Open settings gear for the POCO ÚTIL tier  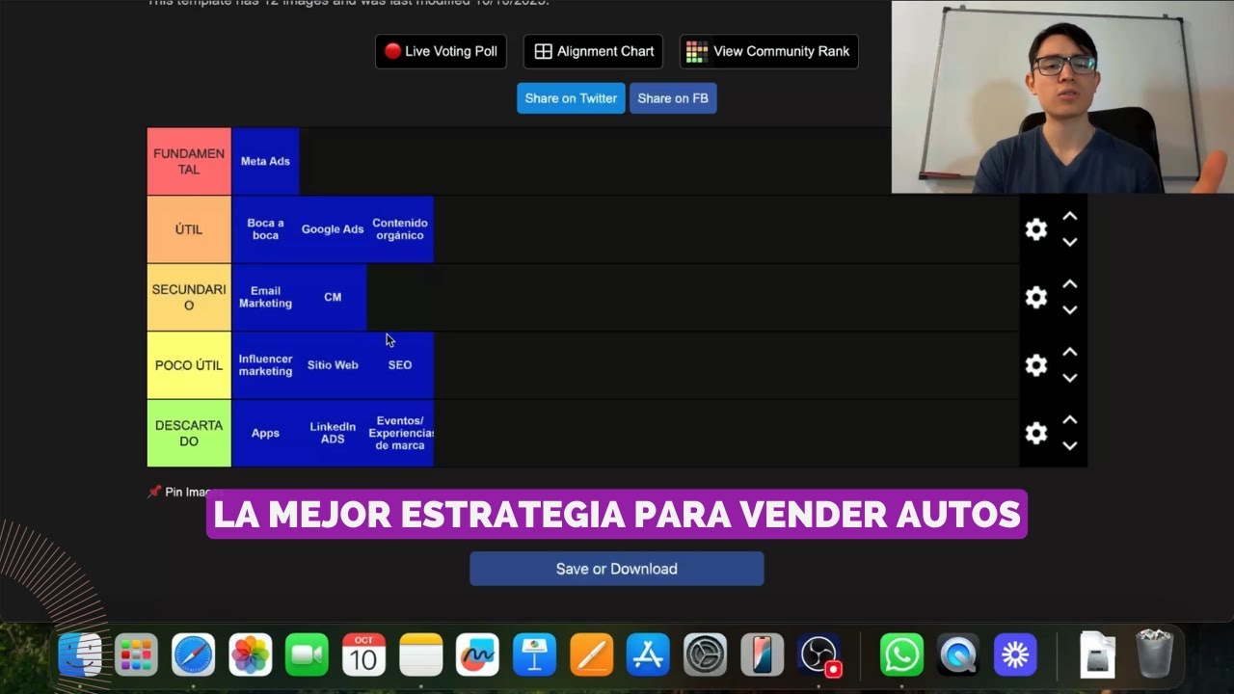(1036, 365)
